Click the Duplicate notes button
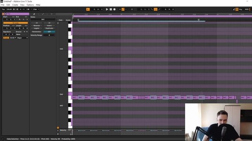Screen dimensions: 252x141 pos(49,28)
